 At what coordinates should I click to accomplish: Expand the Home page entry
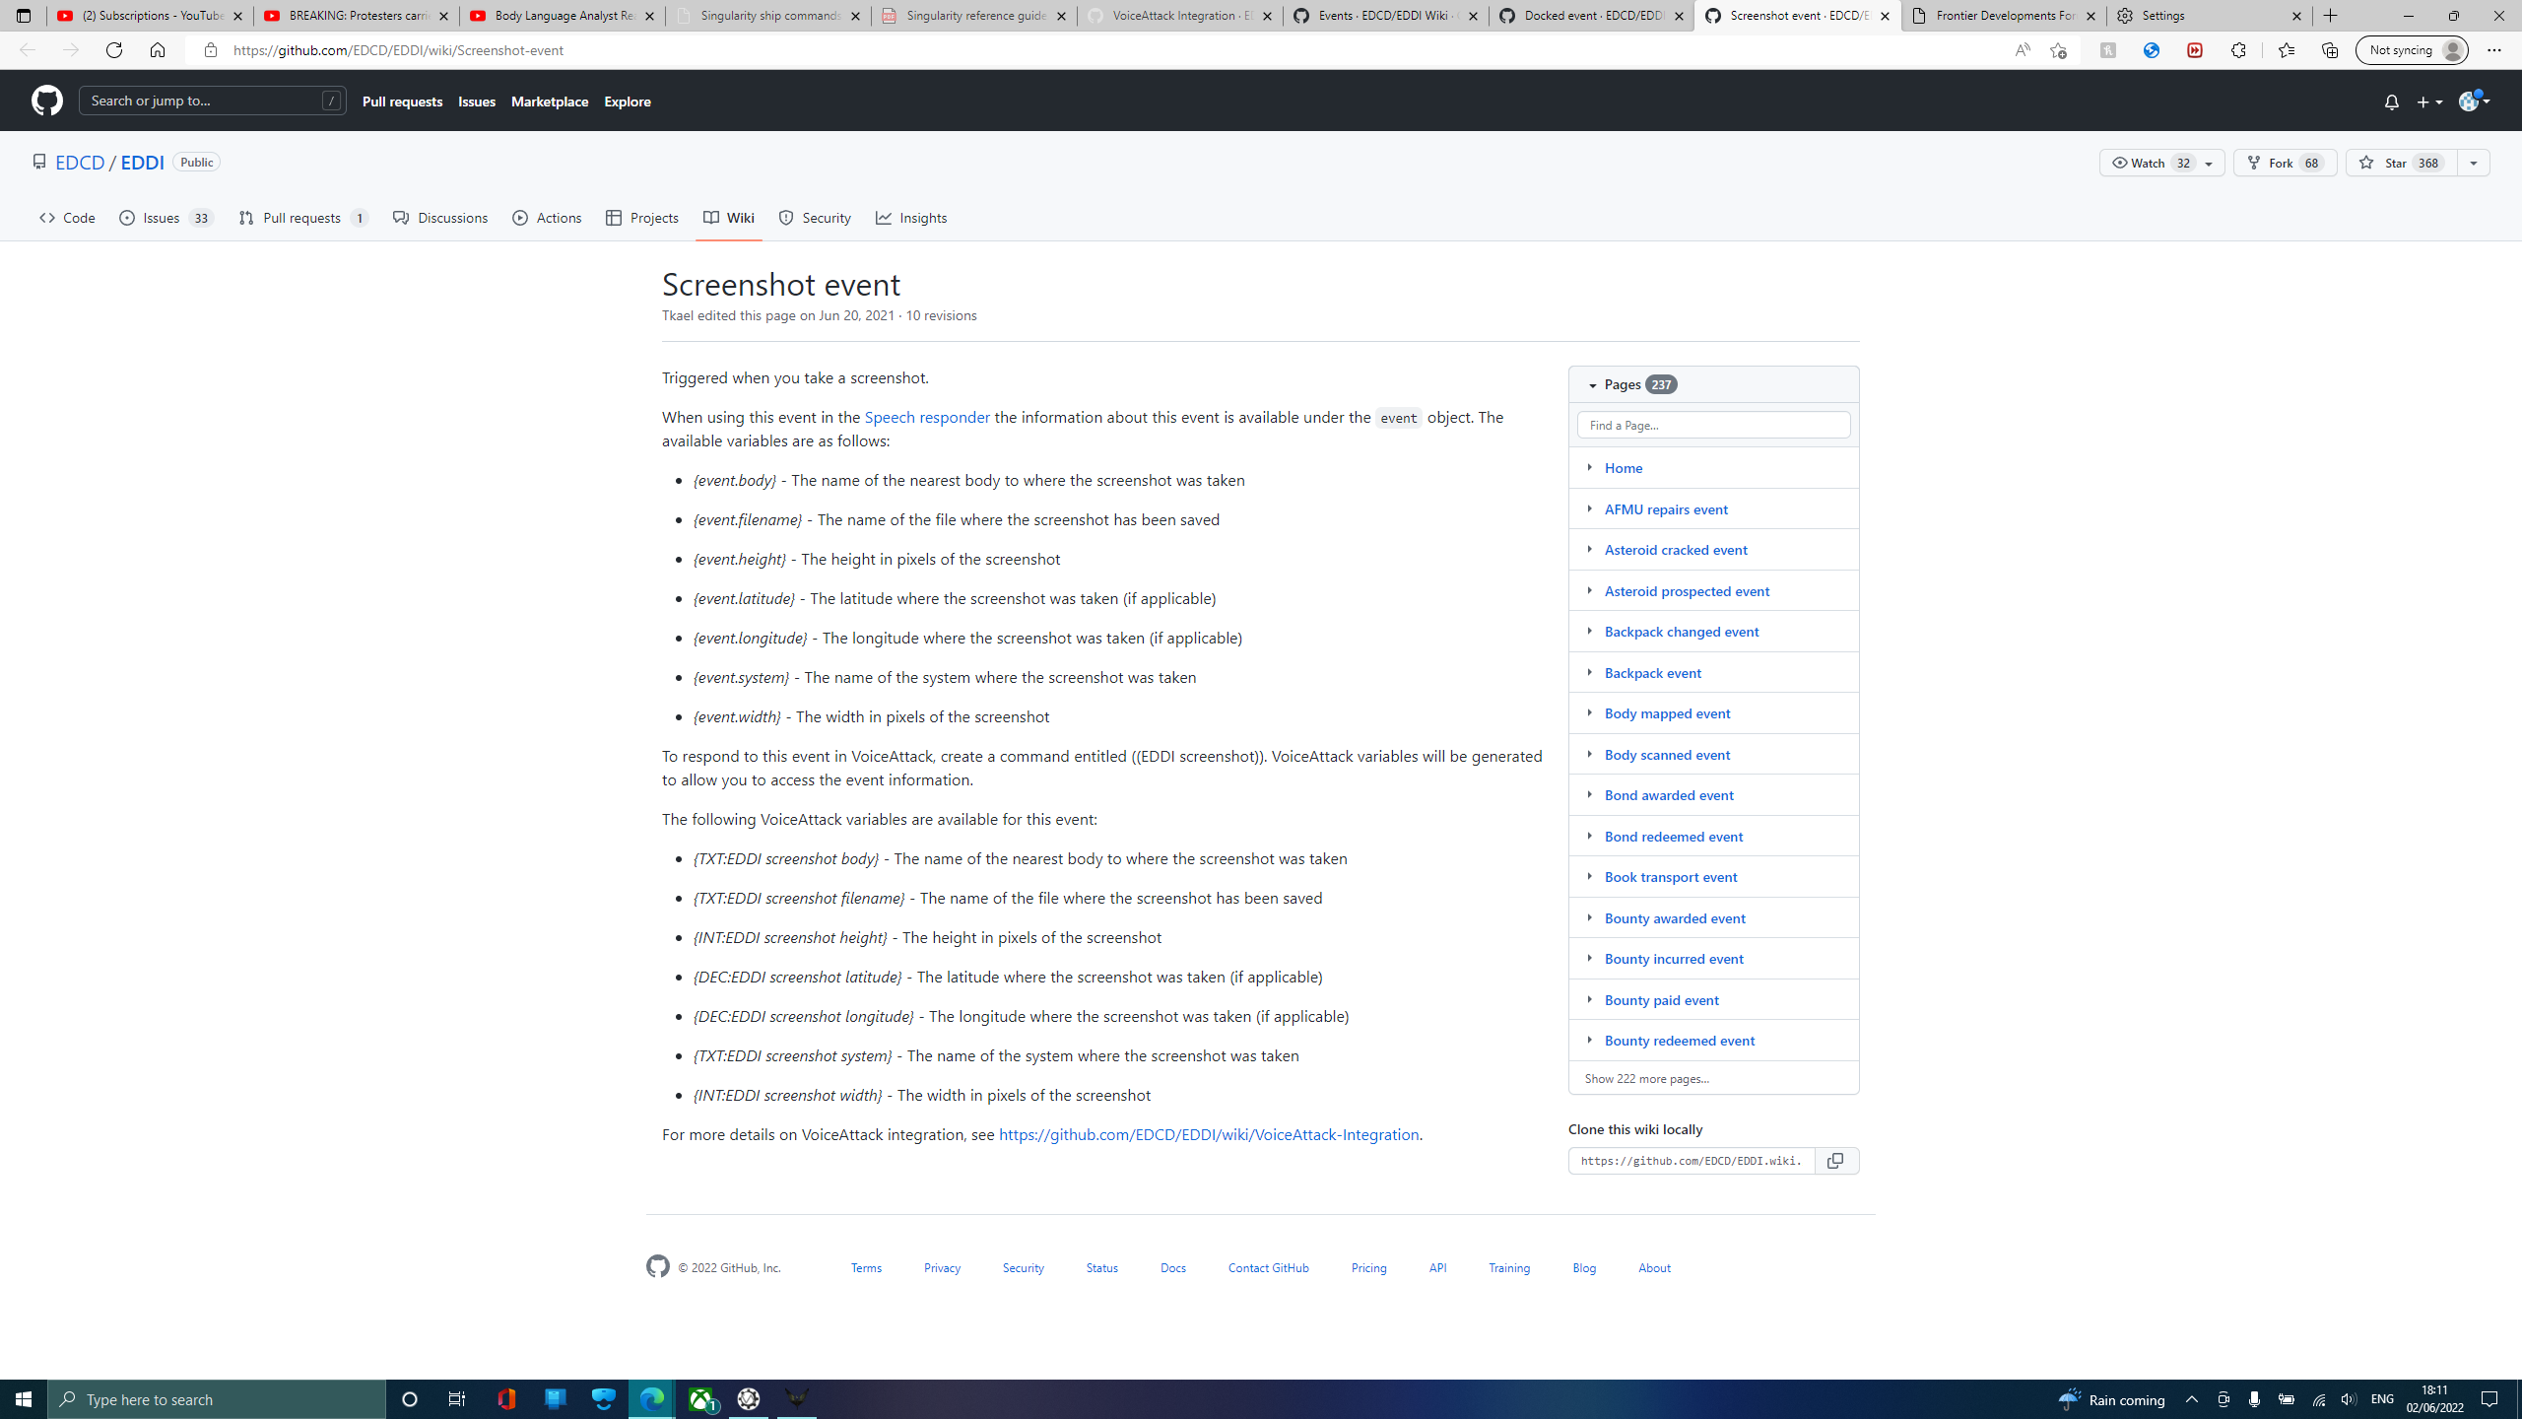pyautogui.click(x=1589, y=467)
